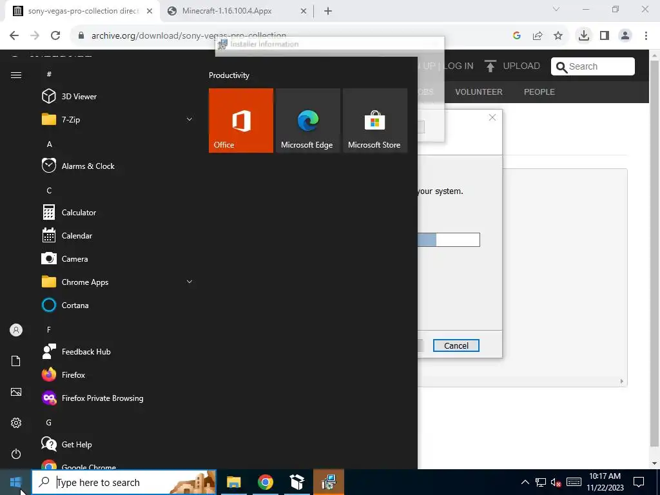Click UPLOAD on archive.org
Image resolution: width=660 pixels, height=495 pixels.
coord(512,66)
